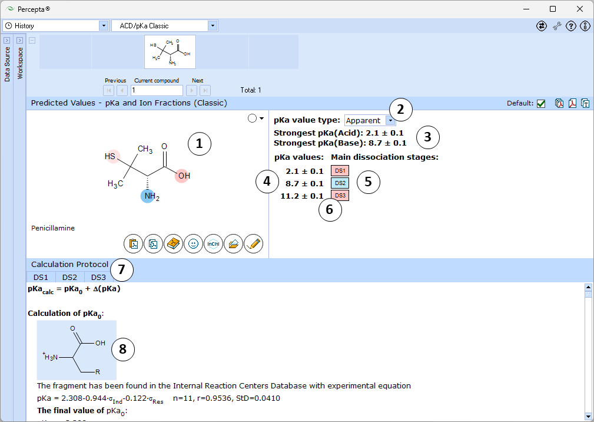Switch to the DS2 protocol tab
594x422 pixels.
point(69,277)
